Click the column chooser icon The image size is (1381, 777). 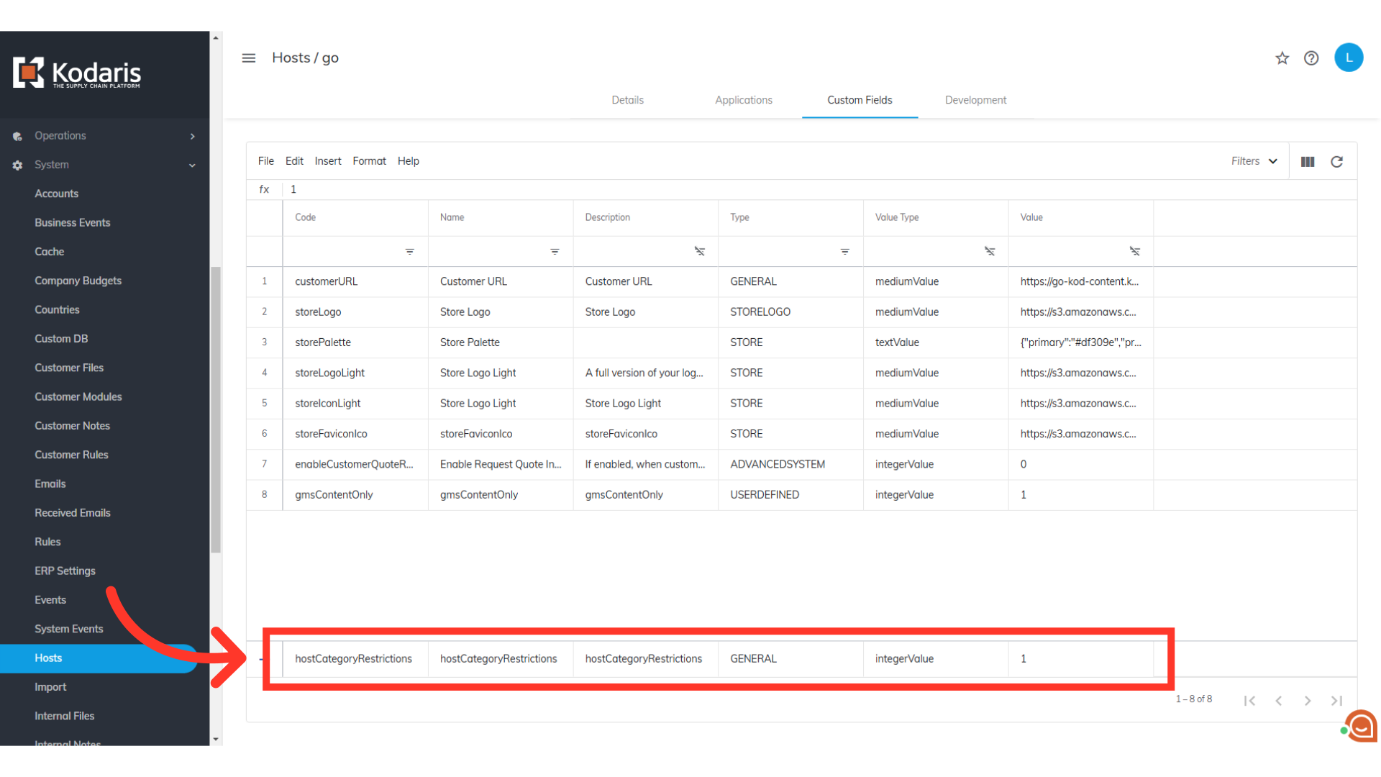(x=1308, y=162)
